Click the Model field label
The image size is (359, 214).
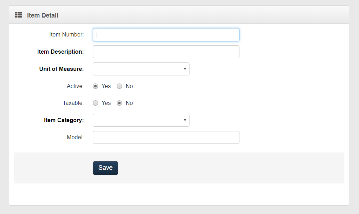point(75,138)
